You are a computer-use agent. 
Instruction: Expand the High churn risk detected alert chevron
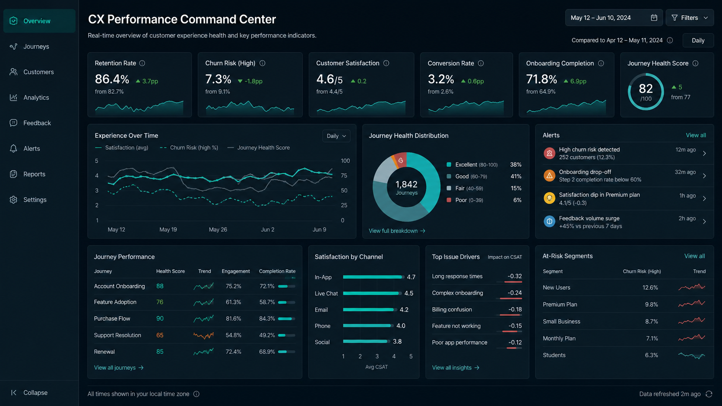click(x=704, y=153)
